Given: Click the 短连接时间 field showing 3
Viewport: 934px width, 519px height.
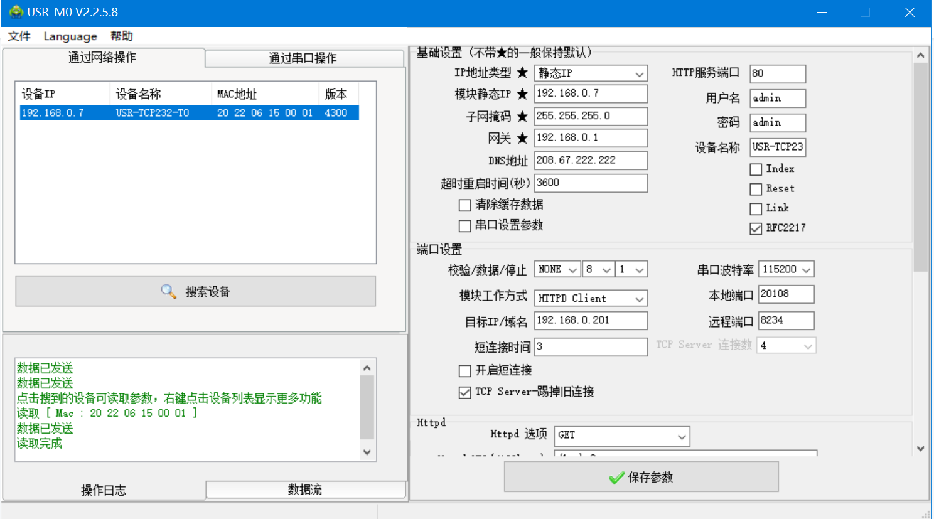Looking at the screenshot, I should pos(591,346).
